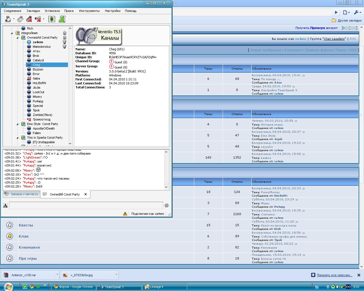Open the Правила форума link
Screen dimensions: 364x291
pyautogui.click(x=319, y=50)
